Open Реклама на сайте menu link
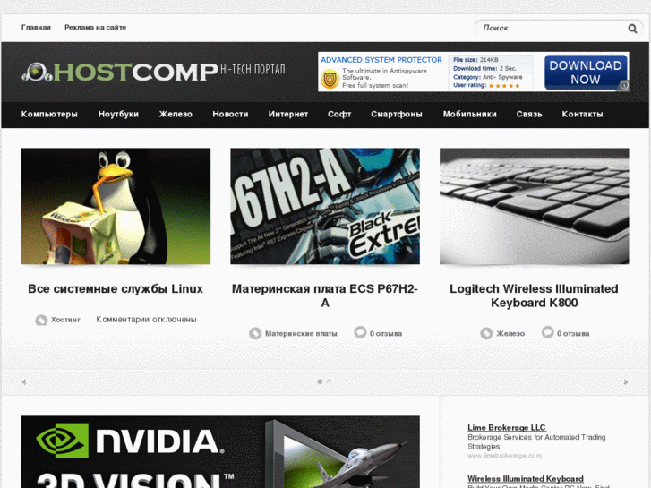This screenshot has width=651, height=488. (x=96, y=28)
